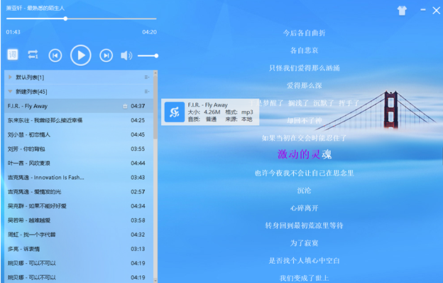Select the track F.I.R. - Fly Away
Viewport: 443px width, 283px height.
(x=79, y=106)
